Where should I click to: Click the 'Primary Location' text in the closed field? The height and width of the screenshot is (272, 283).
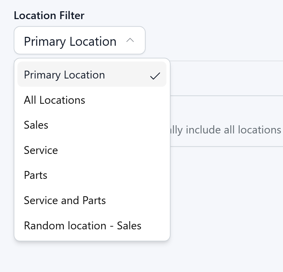(x=70, y=42)
